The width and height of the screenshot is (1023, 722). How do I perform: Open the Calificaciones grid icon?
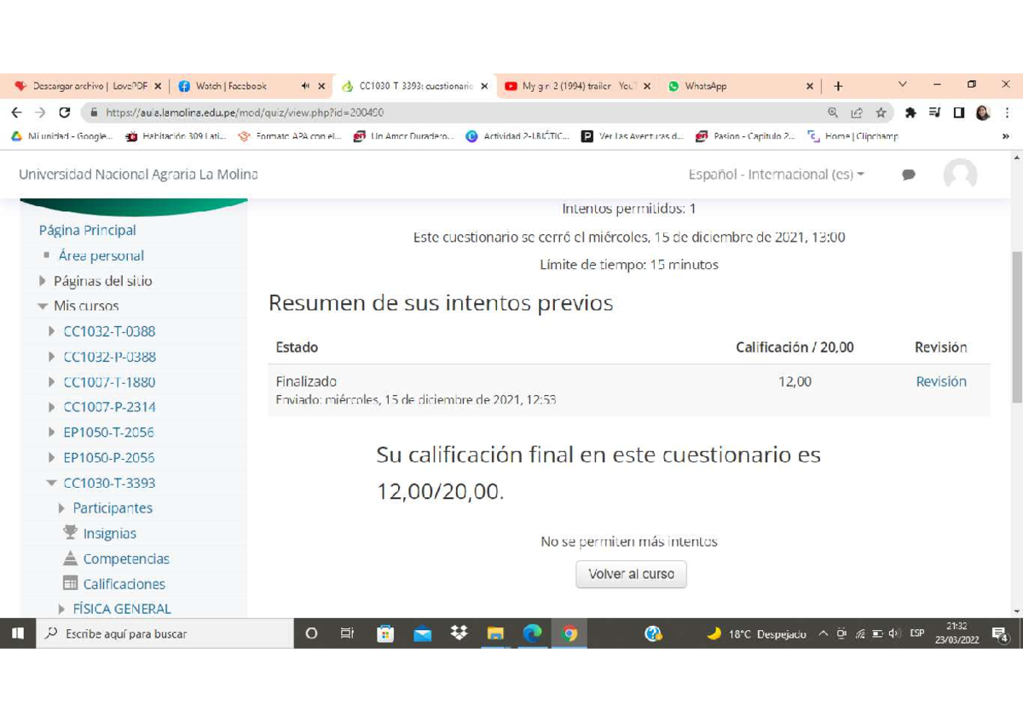pyautogui.click(x=70, y=584)
